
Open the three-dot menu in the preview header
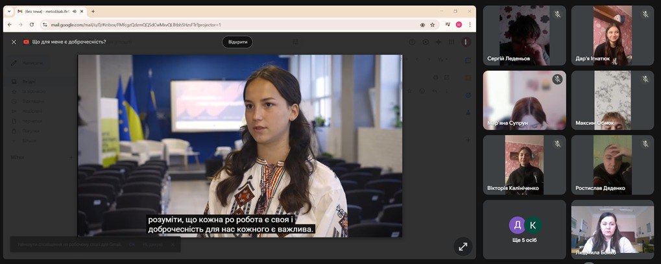point(465,42)
